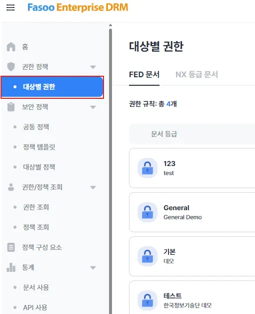The image size is (255, 314).
Task: Open 공통 정책 in the sidebar
Action: tap(36, 127)
